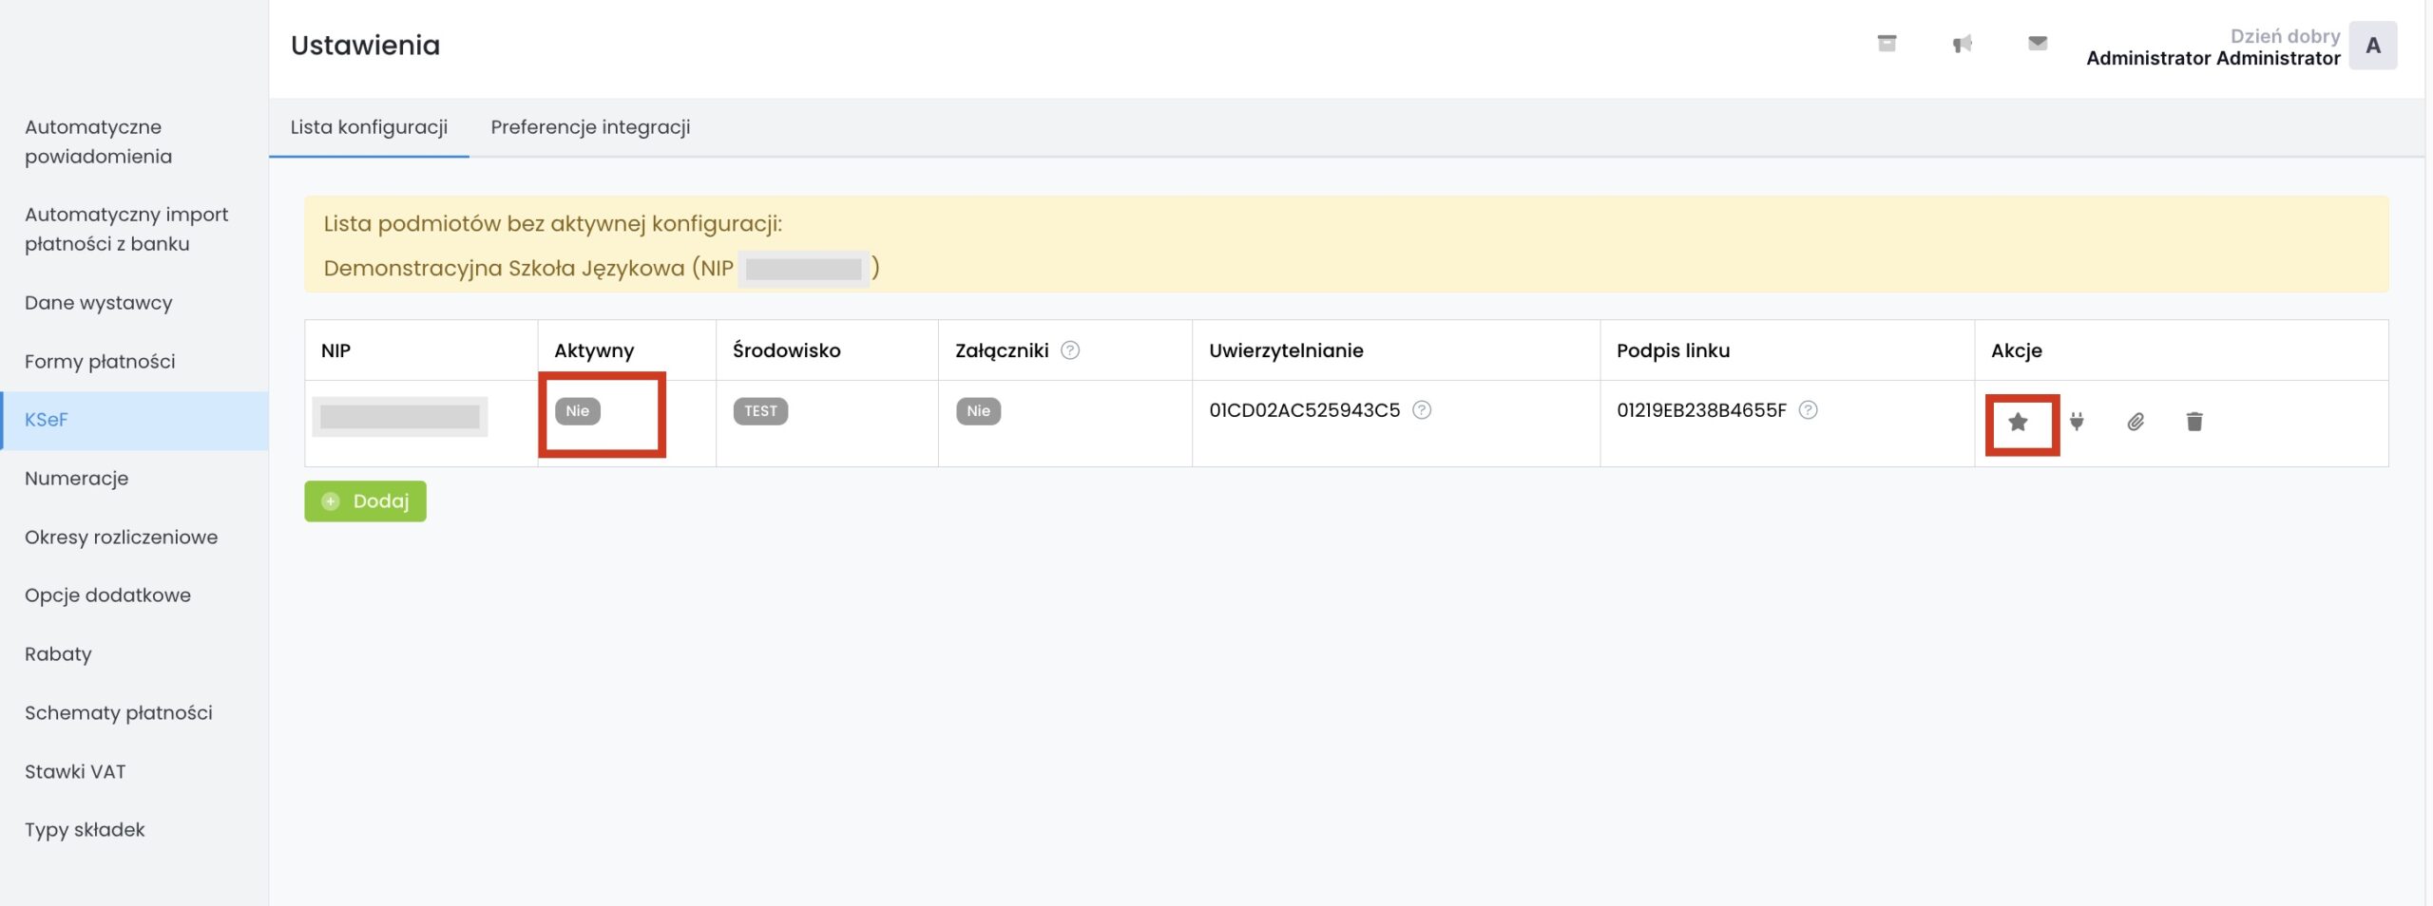The image size is (2433, 906).
Task: Select the Lista konfiguracji tab
Action: coord(369,127)
